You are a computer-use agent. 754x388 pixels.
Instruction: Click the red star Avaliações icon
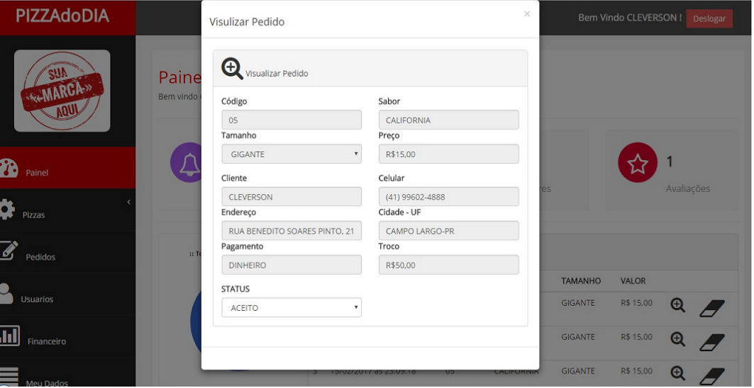pyautogui.click(x=638, y=163)
